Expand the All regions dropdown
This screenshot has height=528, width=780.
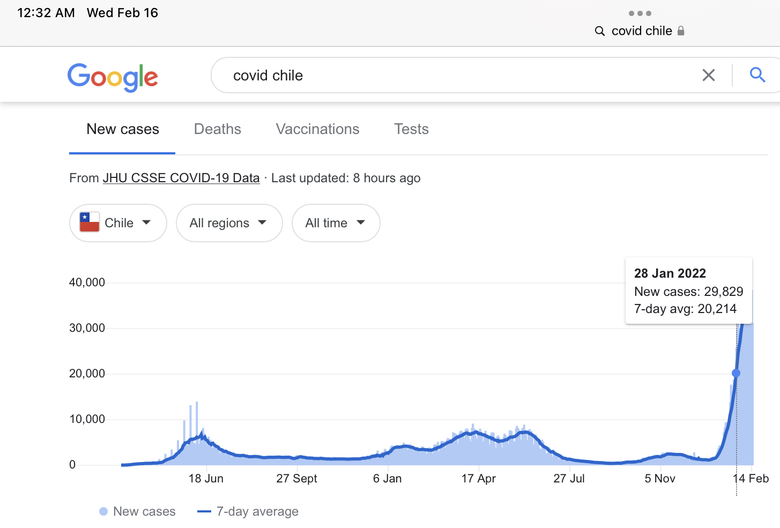tap(229, 223)
